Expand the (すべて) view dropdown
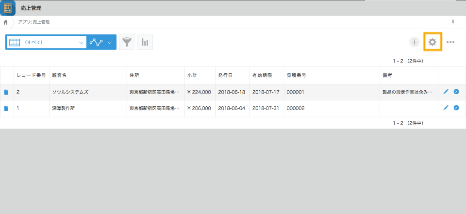466x214 pixels. (x=81, y=42)
